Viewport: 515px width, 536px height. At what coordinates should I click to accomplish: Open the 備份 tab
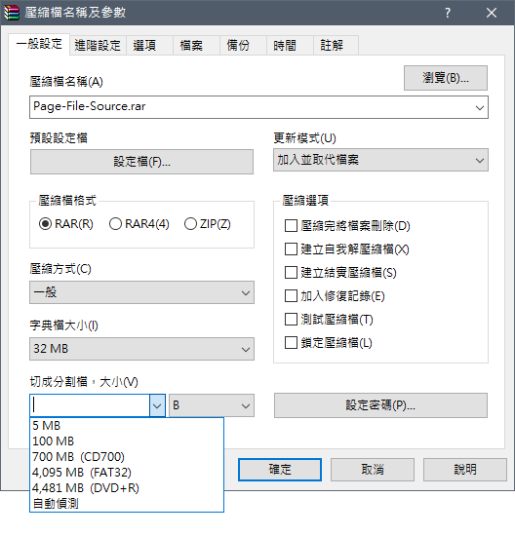[239, 45]
